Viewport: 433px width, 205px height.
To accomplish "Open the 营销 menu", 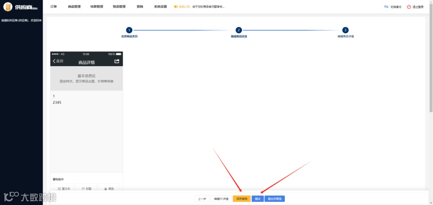I will [140, 7].
